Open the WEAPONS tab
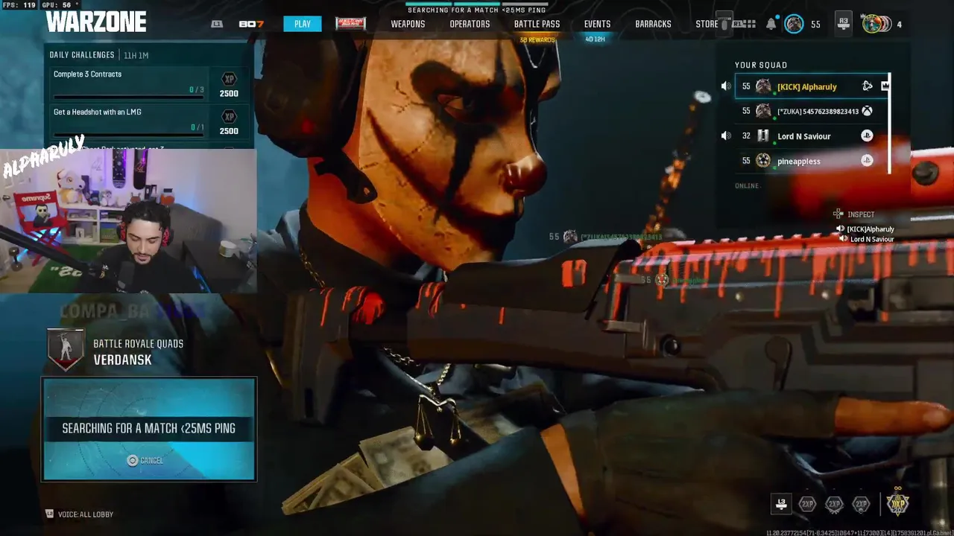Viewport: 954px width, 536px height. click(x=408, y=24)
